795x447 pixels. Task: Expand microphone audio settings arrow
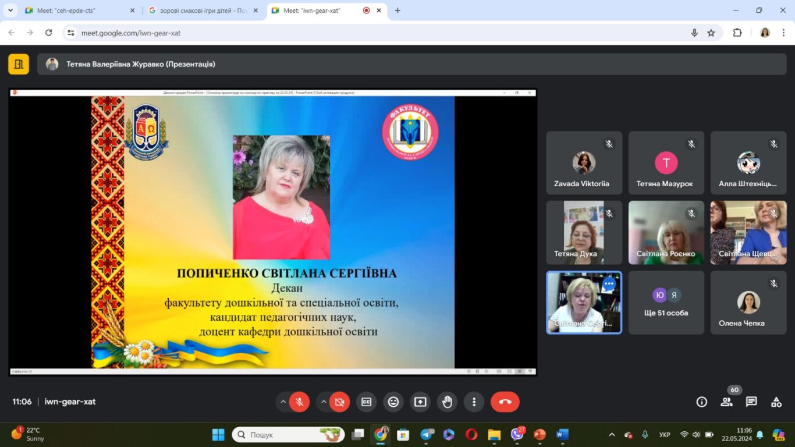(x=283, y=402)
